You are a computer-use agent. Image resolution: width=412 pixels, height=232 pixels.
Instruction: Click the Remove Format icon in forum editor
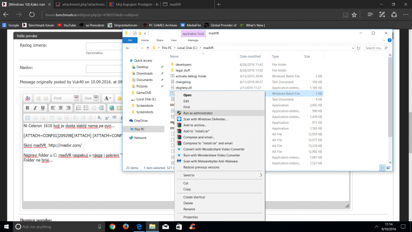point(28,98)
